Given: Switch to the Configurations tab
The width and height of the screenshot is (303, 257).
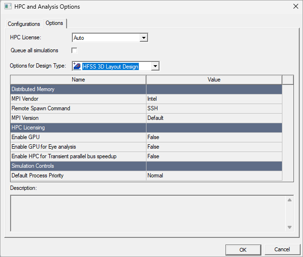Looking at the screenshot, I should coord(24,24).
